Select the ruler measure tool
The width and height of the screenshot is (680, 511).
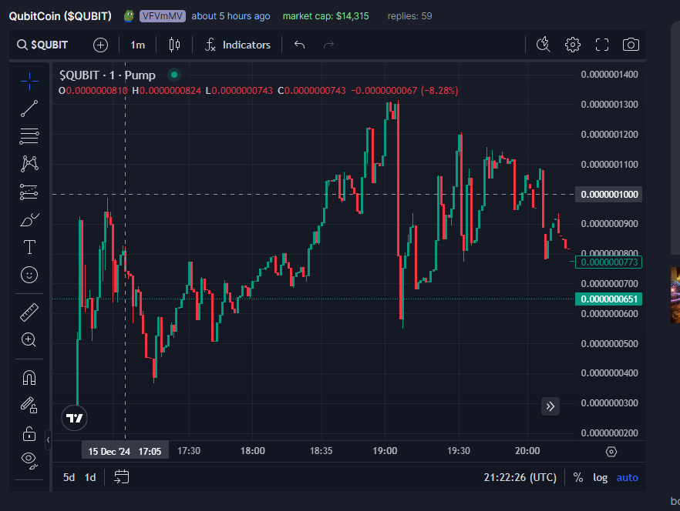29,312
